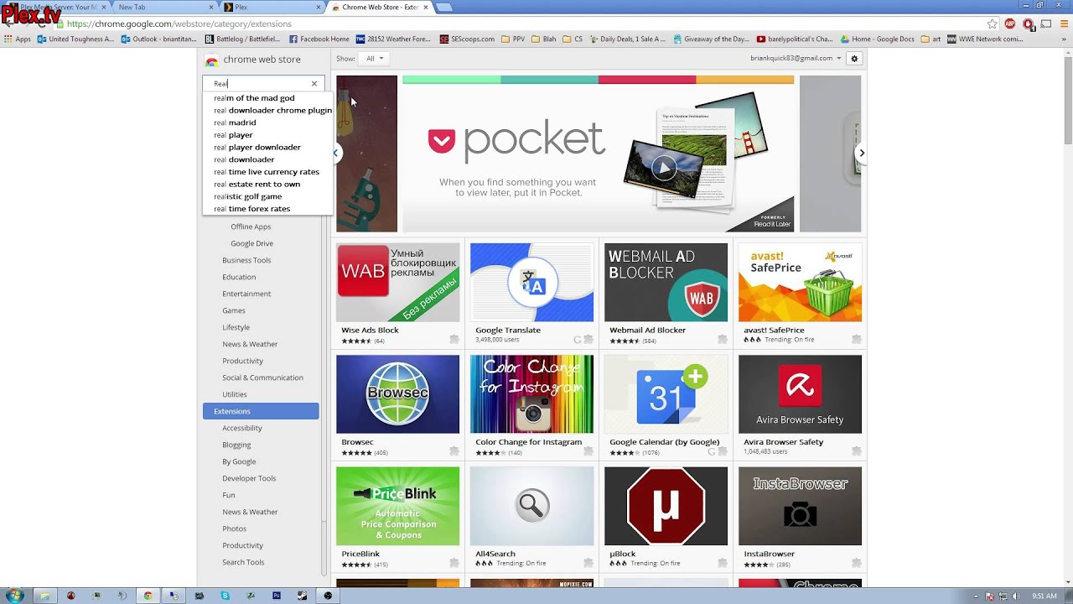Click the Chrome address bar URL
1073x604 pixels.
coord(179,24)
